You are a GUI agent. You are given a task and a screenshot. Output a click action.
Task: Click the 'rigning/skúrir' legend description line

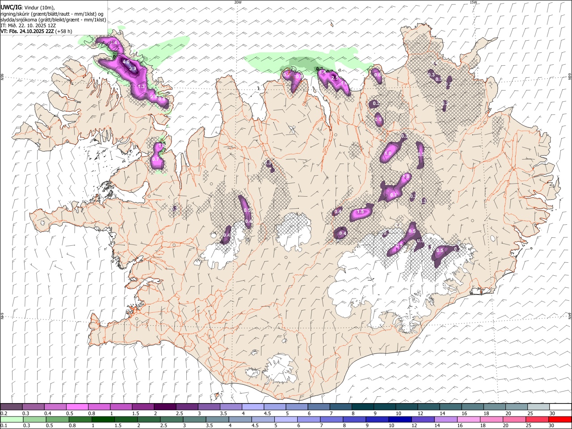[52, 14]
